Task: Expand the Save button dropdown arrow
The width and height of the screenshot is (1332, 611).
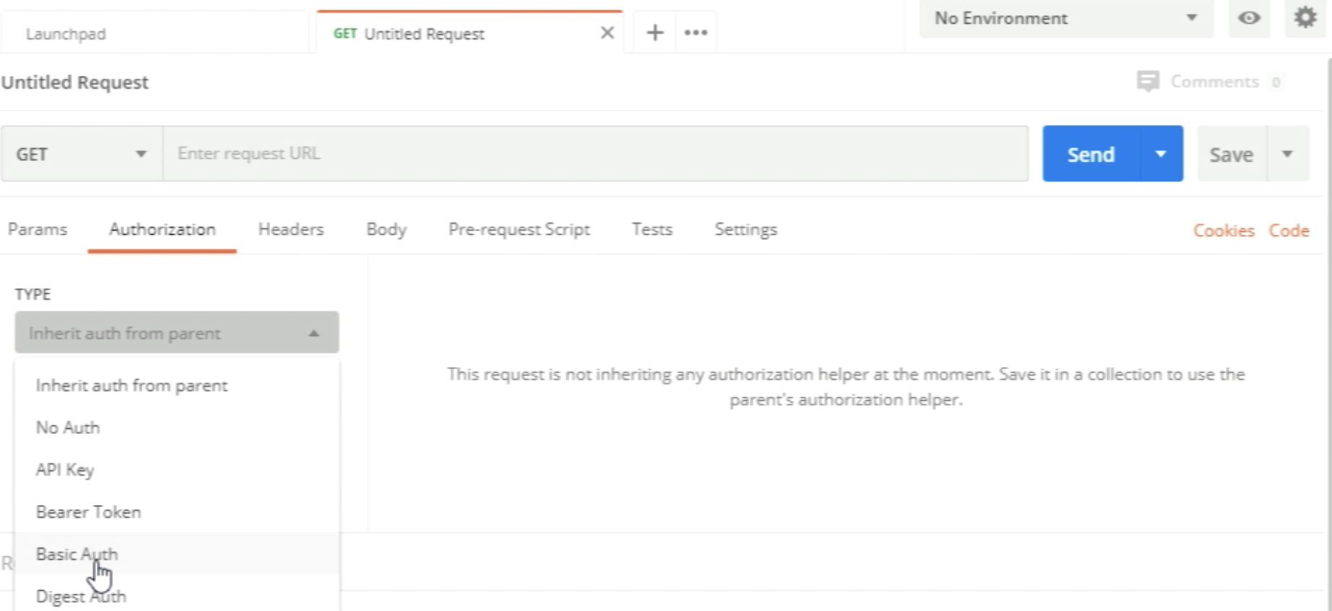Action: coord(1287,154)
